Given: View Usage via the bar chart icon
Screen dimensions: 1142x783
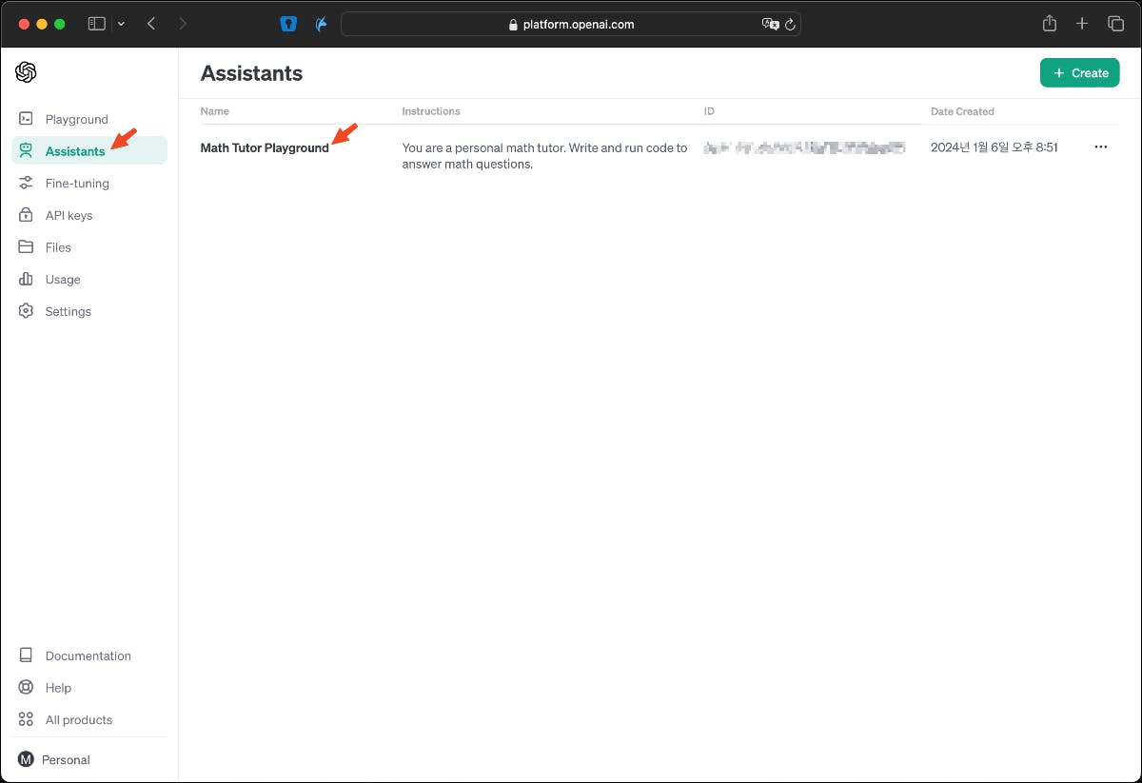Looking at the screenshot, I should pos(27,279).
